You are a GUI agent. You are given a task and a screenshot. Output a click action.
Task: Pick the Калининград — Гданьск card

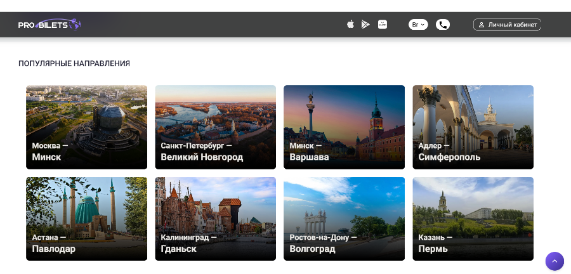click(x=215, y=218)
